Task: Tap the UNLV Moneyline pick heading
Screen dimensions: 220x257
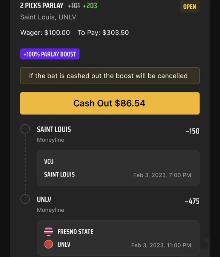Action: pyautogui.click(x=44, y=200)
